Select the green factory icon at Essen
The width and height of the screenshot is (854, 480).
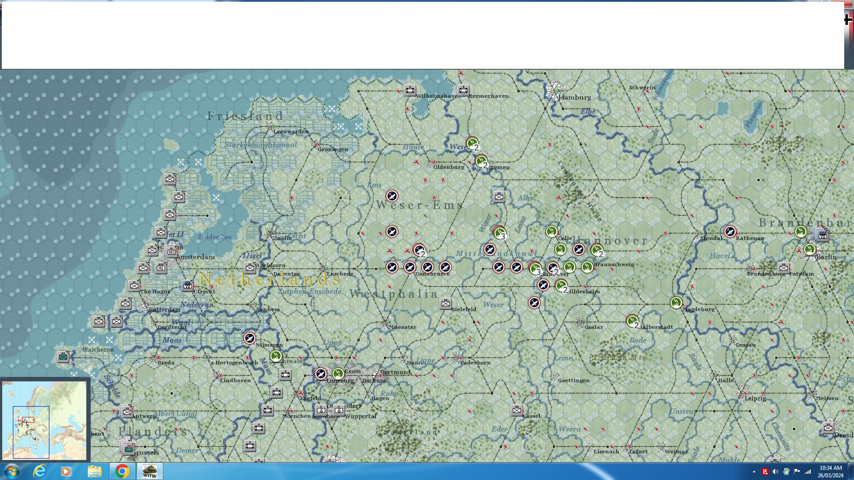[338, 374]
